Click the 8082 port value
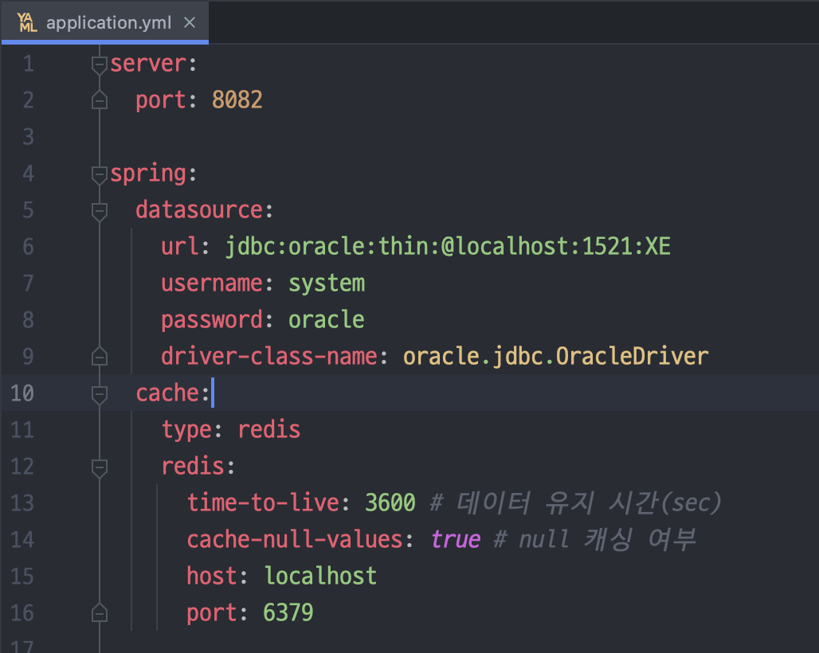 point(237,100)
